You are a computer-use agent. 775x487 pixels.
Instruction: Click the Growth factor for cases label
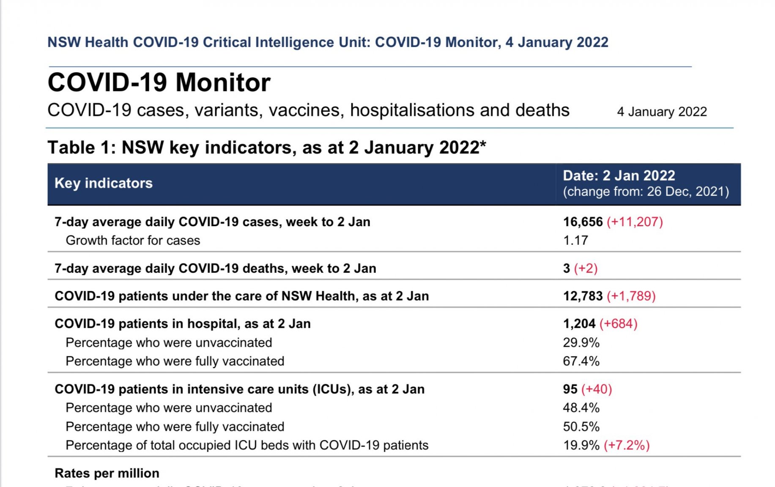[x=133, y=241]
